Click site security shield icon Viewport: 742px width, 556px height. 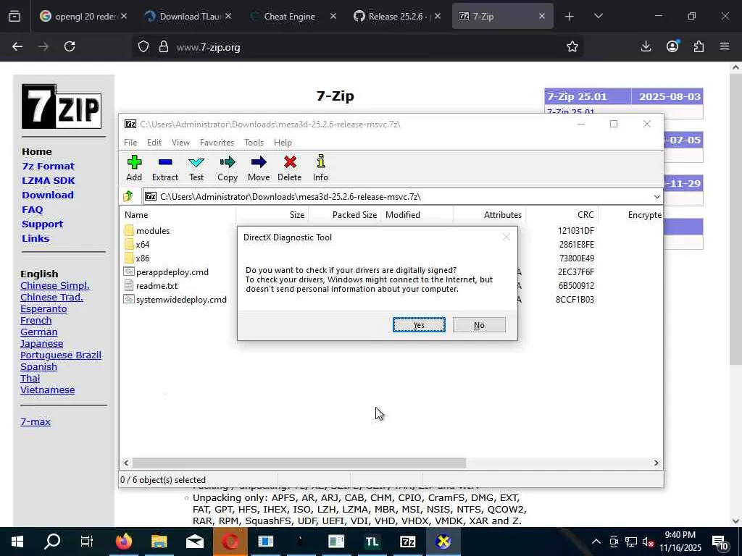click(x=143, y=46)
